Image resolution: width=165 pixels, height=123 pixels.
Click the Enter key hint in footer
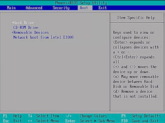[70, 121]
